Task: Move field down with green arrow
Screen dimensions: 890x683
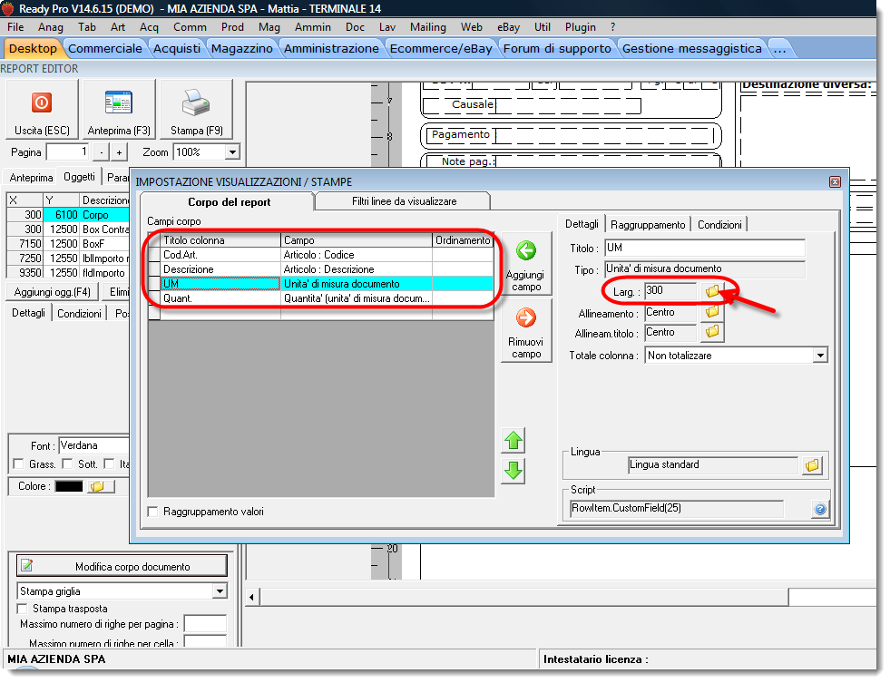Action: pos(513,471)
